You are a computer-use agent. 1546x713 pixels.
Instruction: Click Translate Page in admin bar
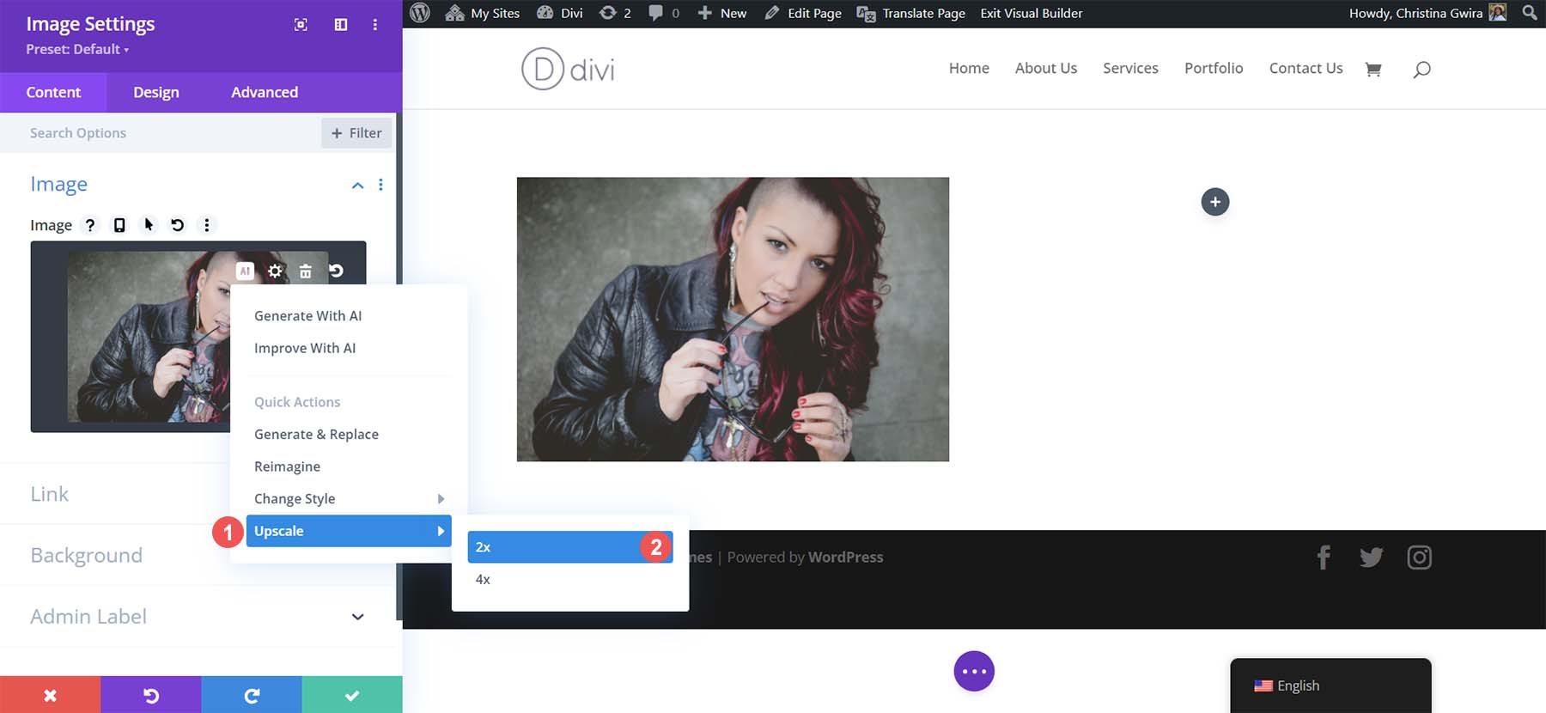(911, 13)
